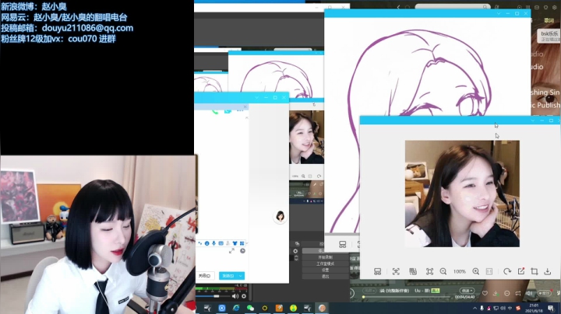
Task: Open audio mixer gear settings in OBS
Action: pyautogui.click(x=244, y=296)
